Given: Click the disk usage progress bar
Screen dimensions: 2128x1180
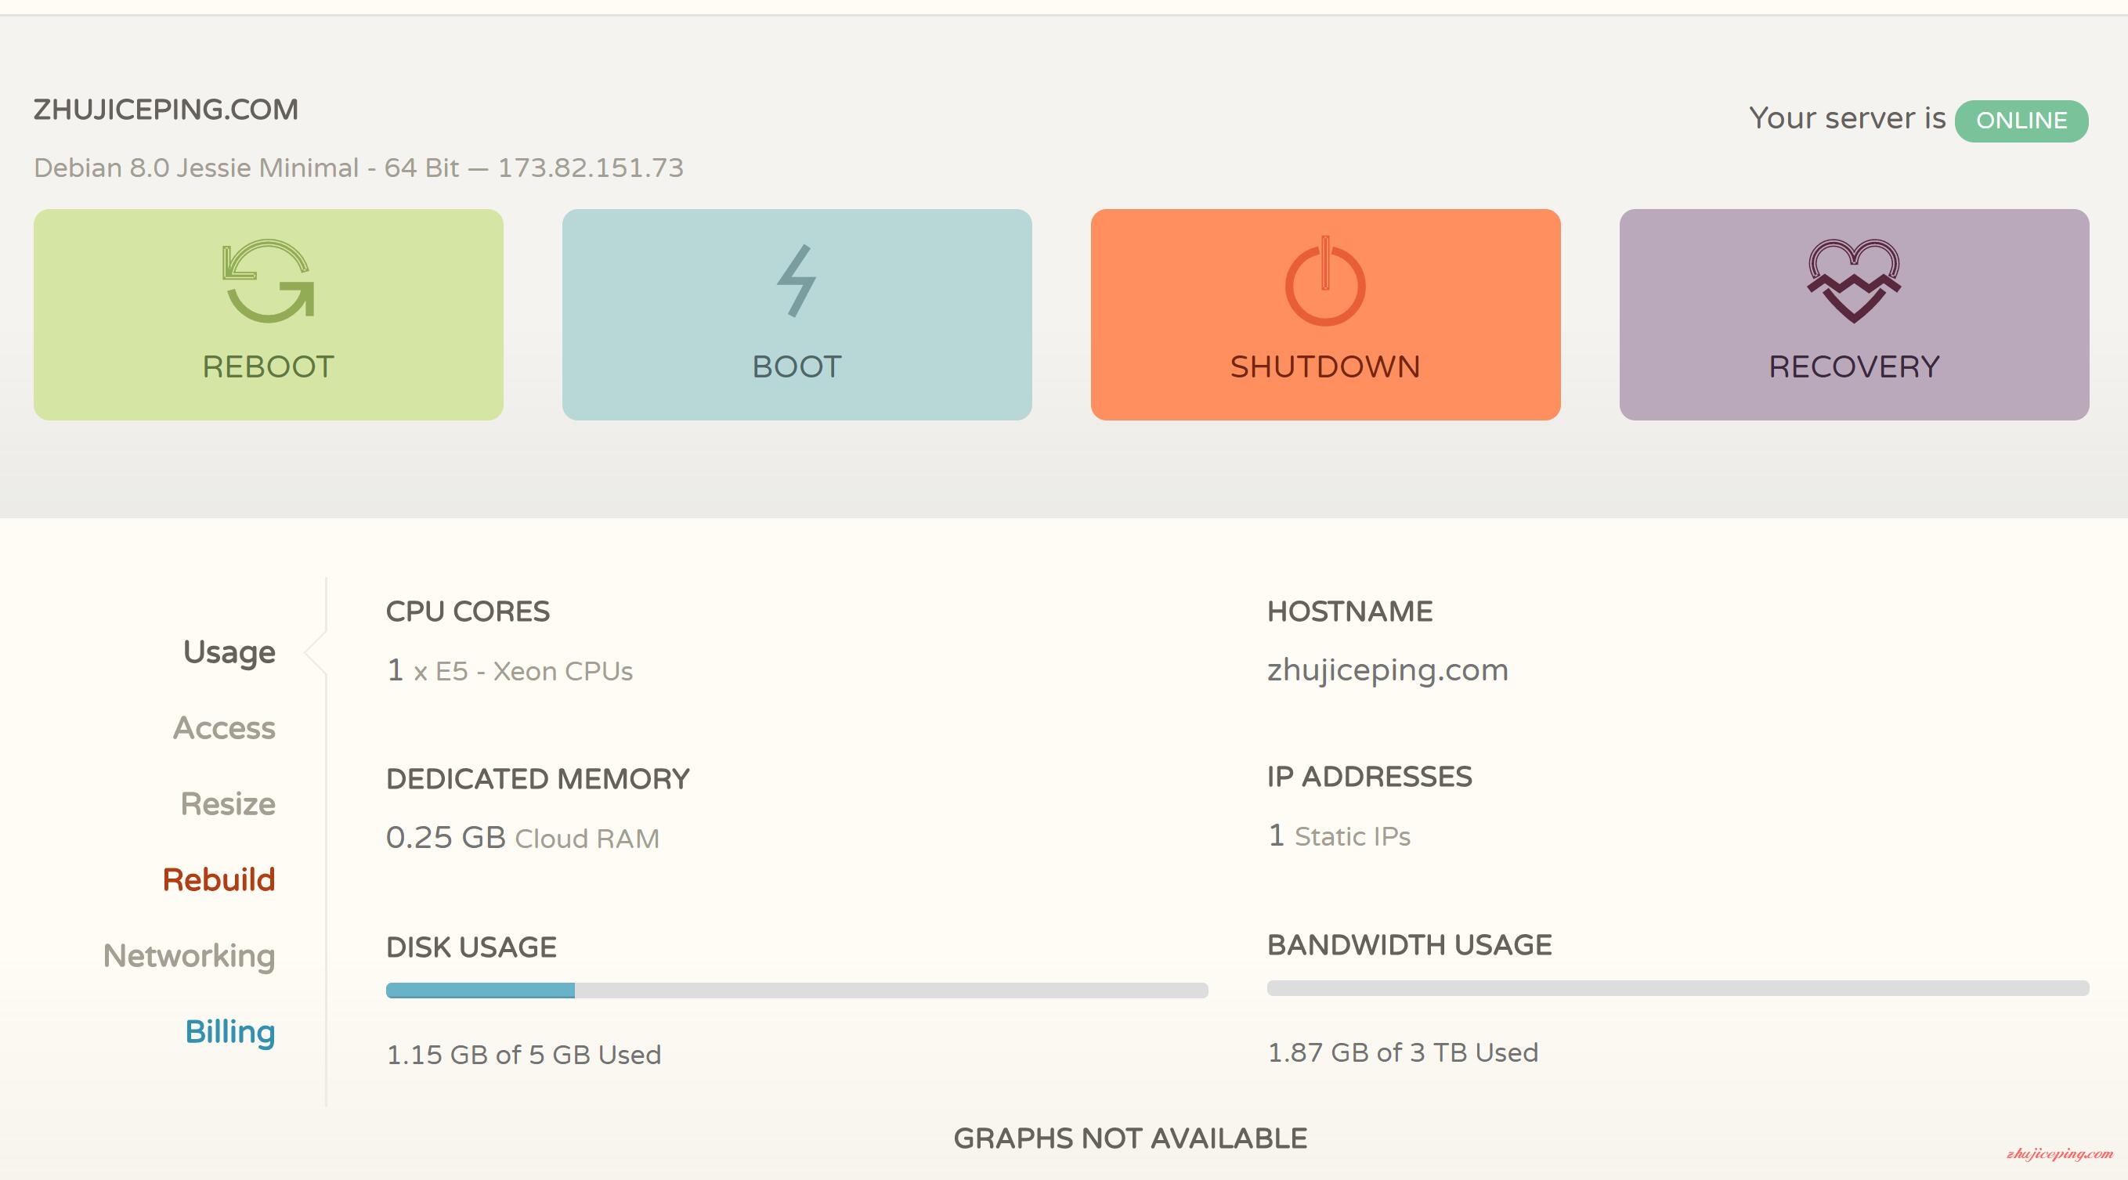Looking at the screenshot, I should pyautogui.click(x=797, y=990).
